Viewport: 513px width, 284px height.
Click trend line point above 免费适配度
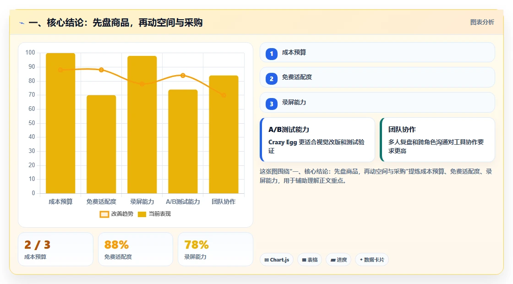pyautogui.click(x=101, y=70)
